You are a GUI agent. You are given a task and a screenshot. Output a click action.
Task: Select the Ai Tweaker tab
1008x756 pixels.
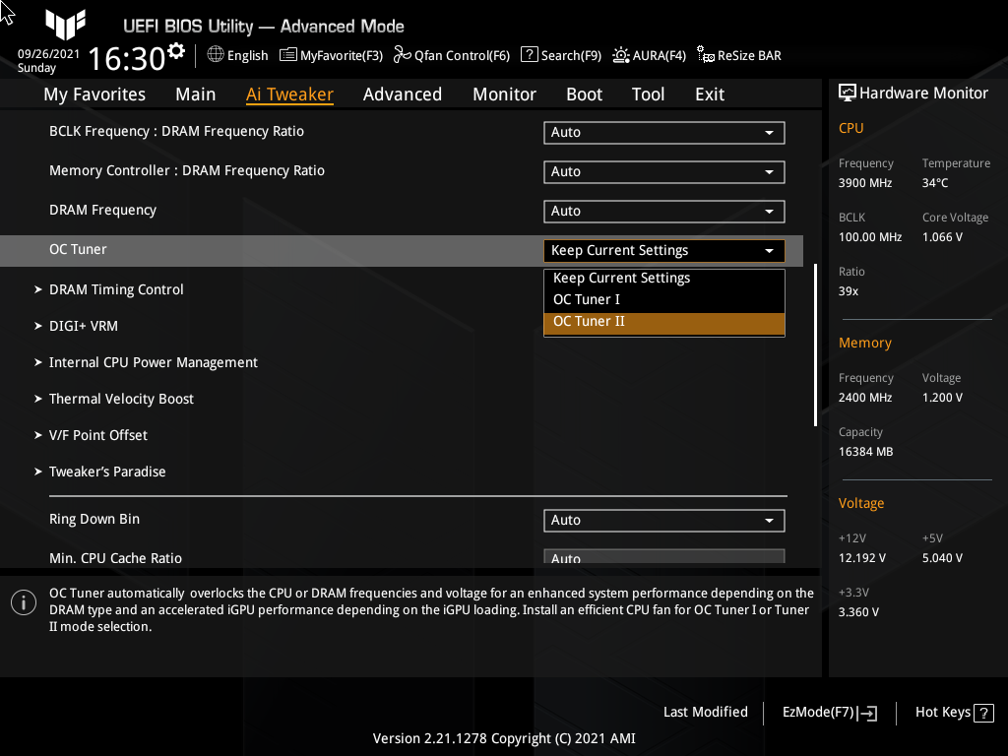(289, 94)
